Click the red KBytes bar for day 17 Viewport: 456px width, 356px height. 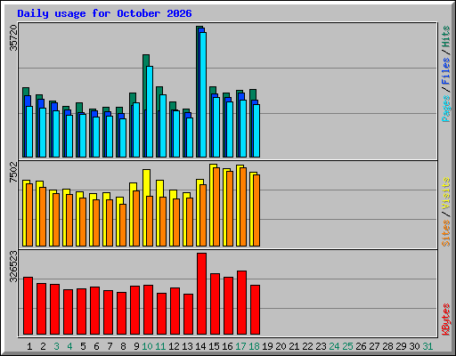(x=241, y=303)
